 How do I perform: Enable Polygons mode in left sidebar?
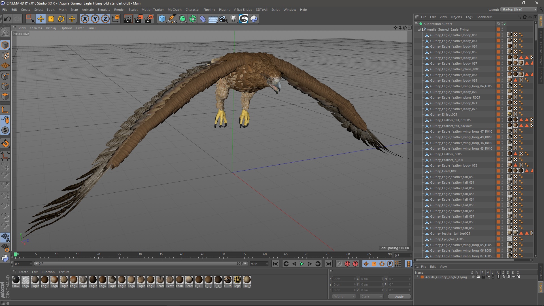click(x=5, y=97)
